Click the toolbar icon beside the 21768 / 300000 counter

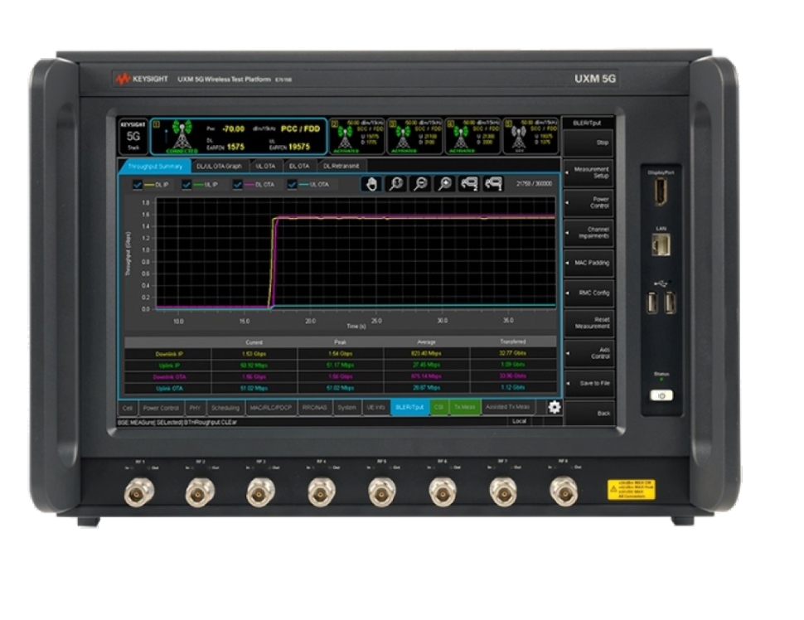[494, 183]
